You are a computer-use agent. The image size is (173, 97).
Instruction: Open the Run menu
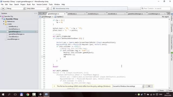click(34, 4)
